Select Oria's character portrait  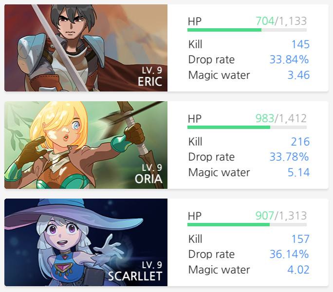click(86, 145)
